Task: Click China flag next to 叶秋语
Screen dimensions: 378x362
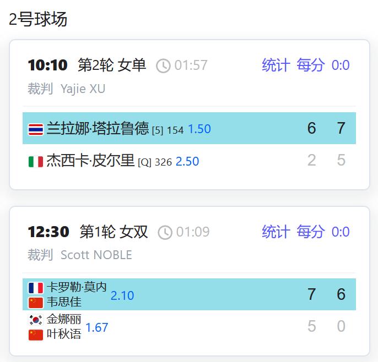Action: (x=36, y=335)
